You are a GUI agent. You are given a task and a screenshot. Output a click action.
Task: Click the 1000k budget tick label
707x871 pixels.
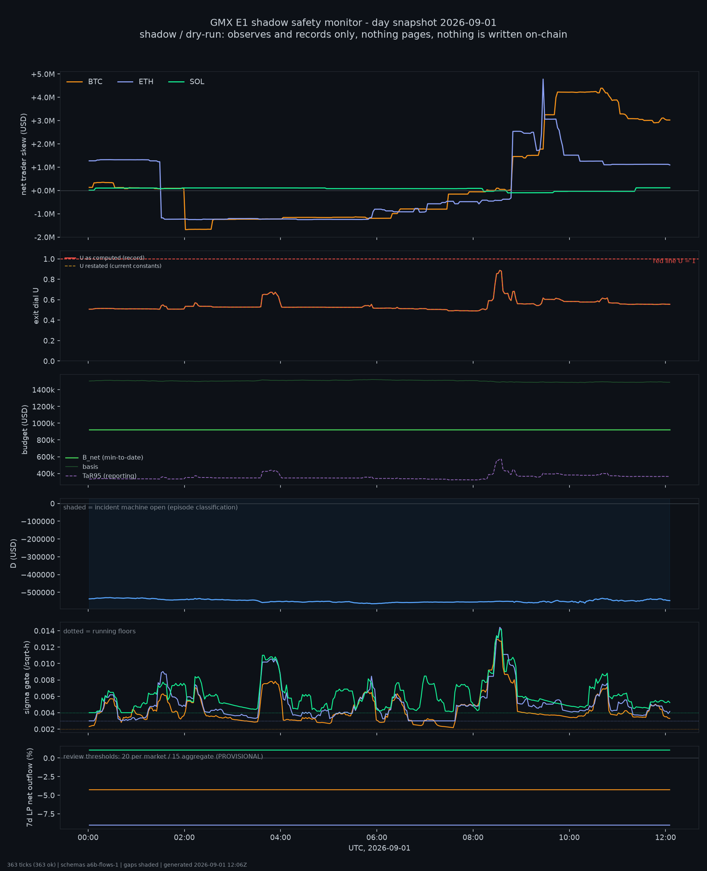click(x=43, y=423)
